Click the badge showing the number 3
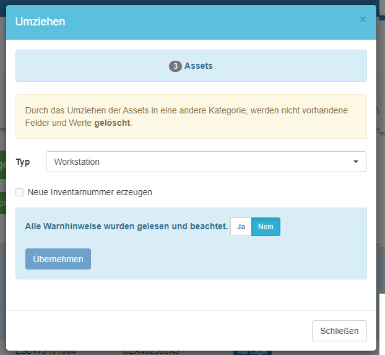 175,66
